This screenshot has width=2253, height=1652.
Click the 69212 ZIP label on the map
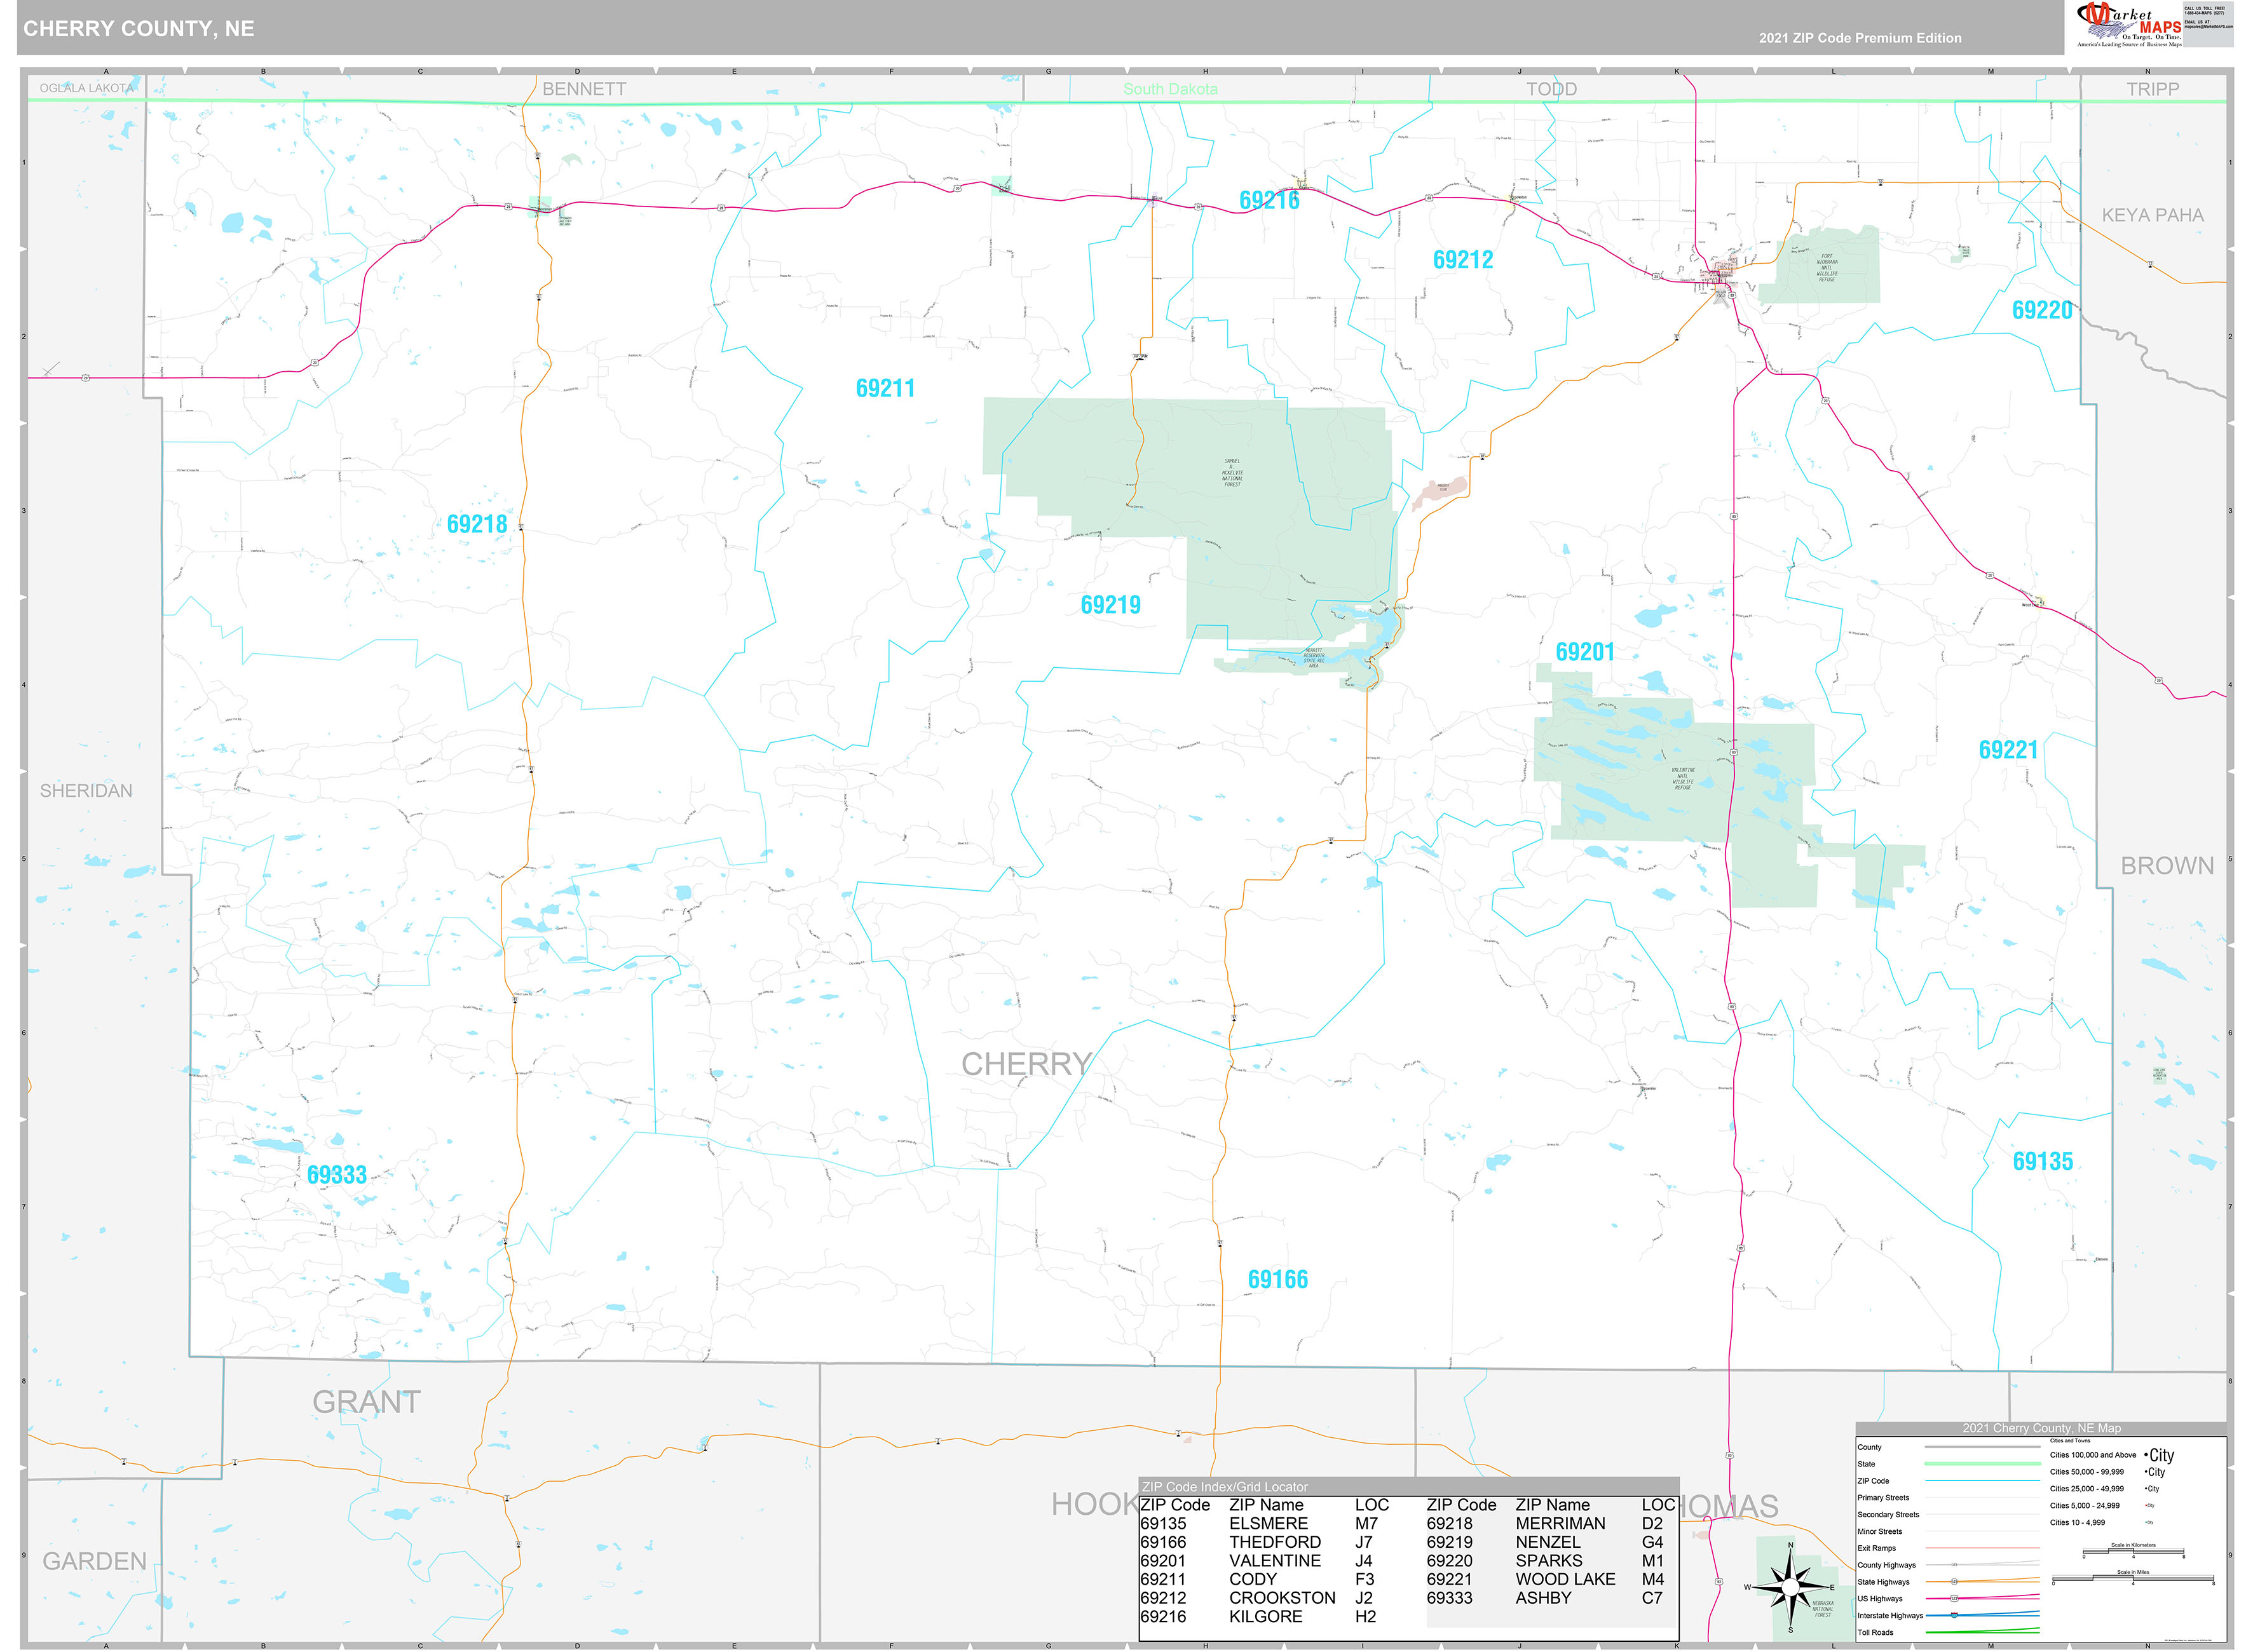[1463, 260]
